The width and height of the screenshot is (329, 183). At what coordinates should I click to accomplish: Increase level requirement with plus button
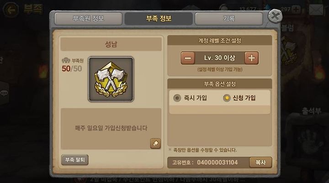point(251,58)
